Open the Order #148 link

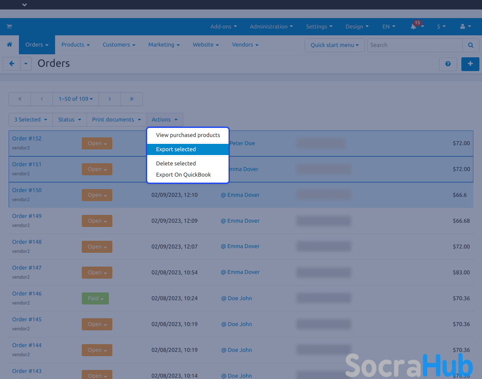coord(27,242)
